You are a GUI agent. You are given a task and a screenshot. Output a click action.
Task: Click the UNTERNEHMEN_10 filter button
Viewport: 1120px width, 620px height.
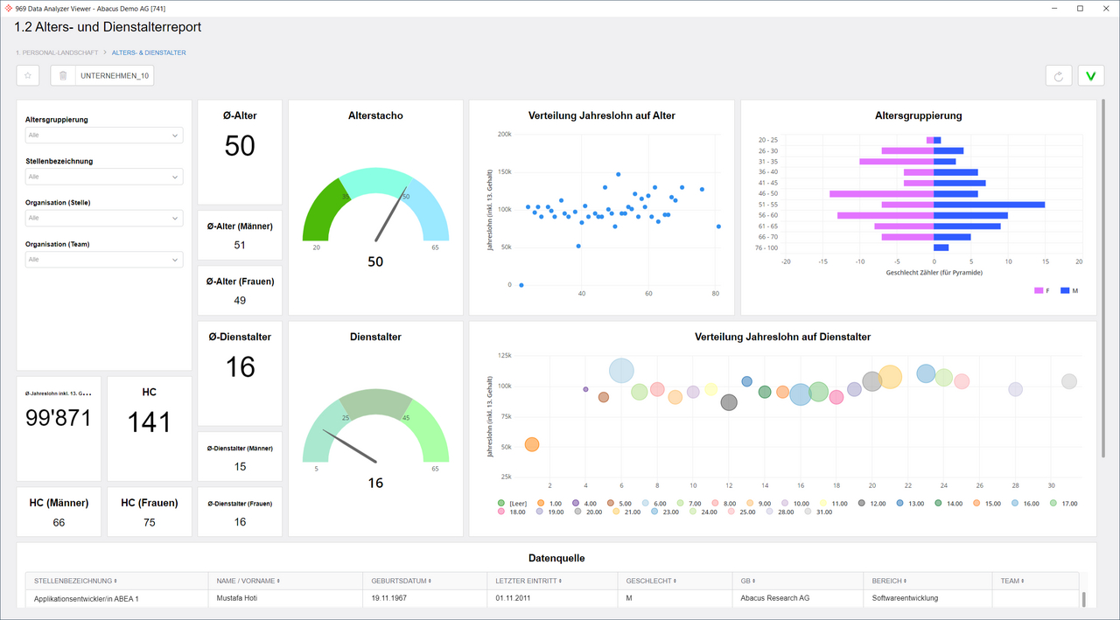tap(115, 76)
